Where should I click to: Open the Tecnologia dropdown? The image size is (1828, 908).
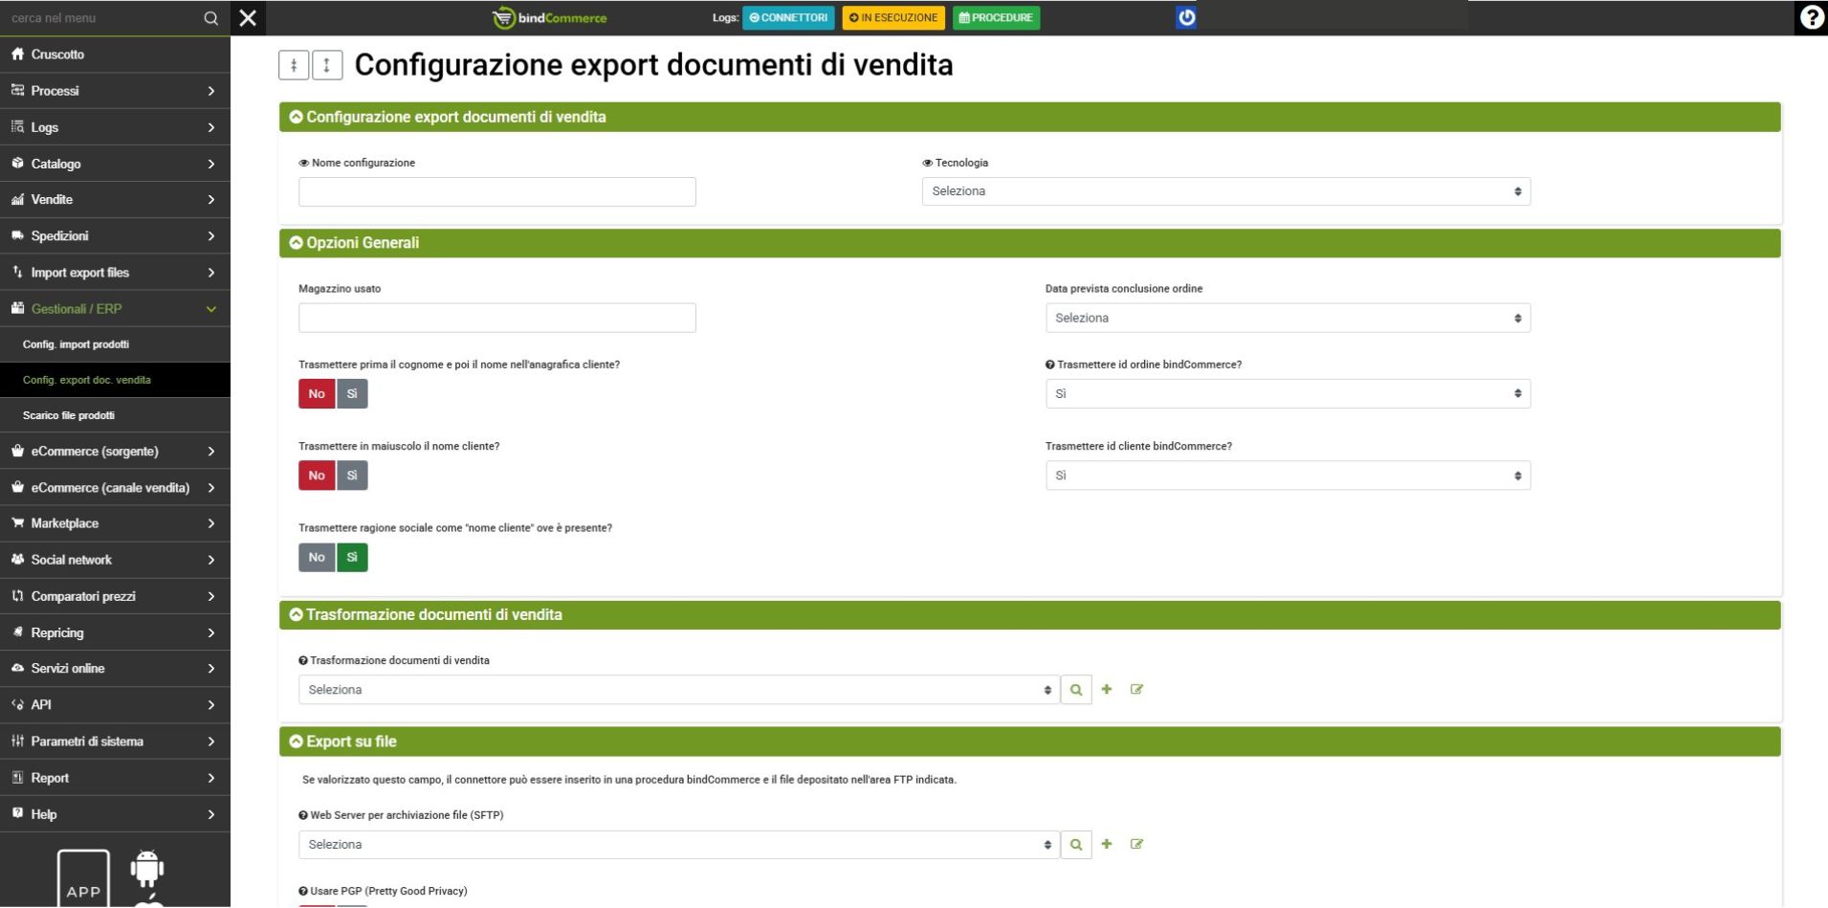point(1225,191)
